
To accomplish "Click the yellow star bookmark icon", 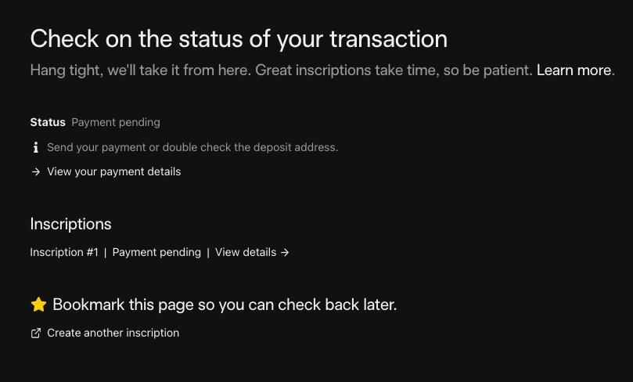I will tap(39, 305).
